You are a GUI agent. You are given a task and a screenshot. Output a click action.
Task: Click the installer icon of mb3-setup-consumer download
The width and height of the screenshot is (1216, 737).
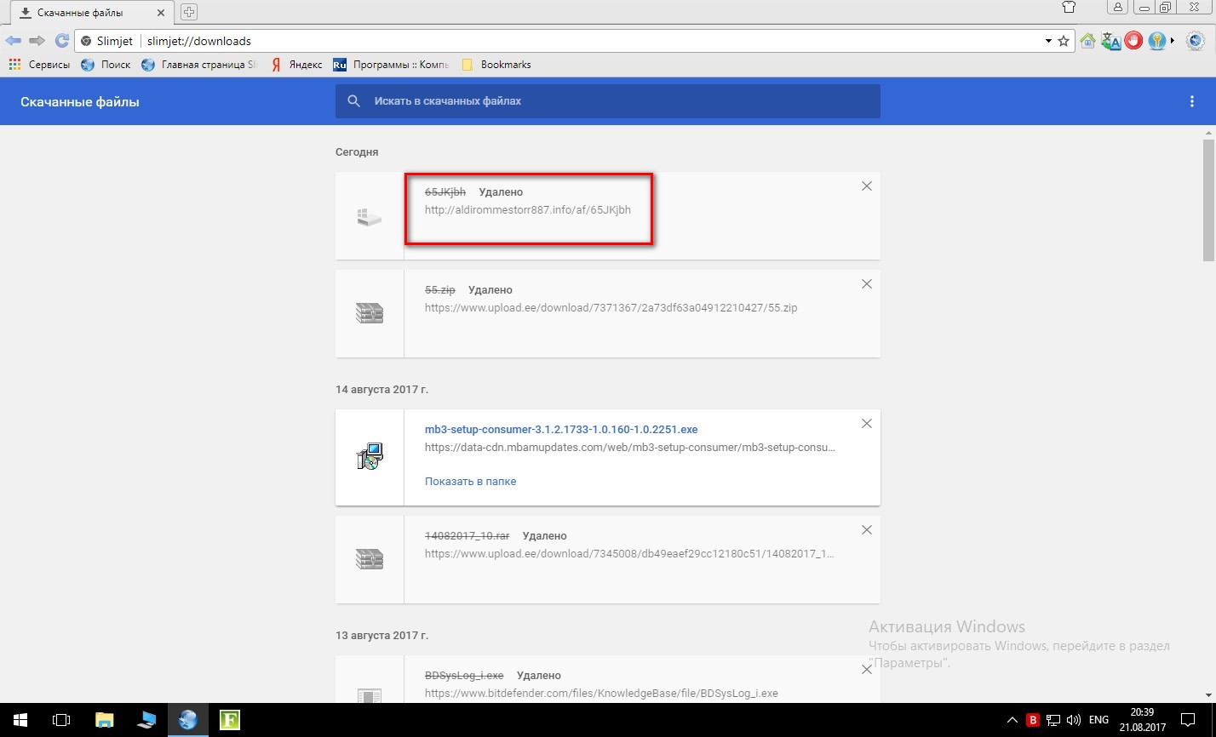pyautogui.click(x=370, y=457)
